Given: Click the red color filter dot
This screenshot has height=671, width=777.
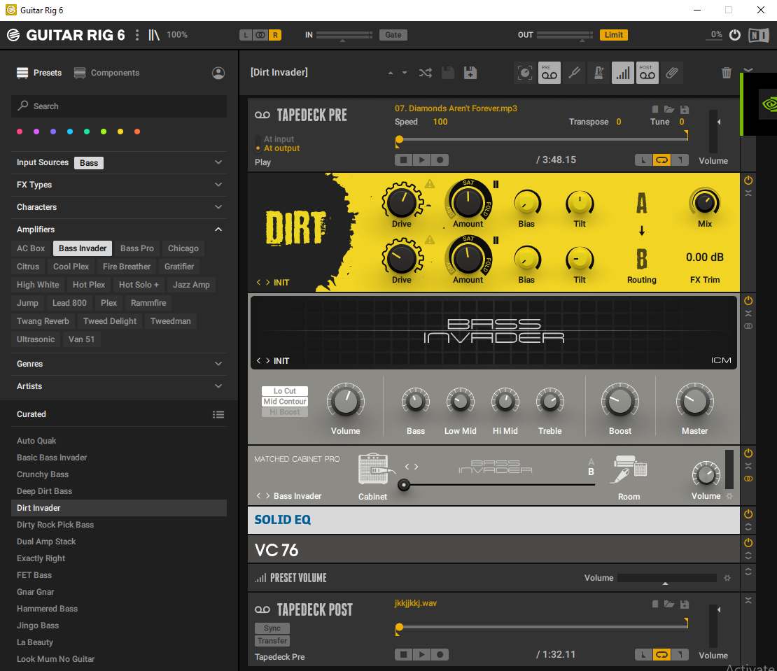Looking at the screenshot, I should (20, 132).
